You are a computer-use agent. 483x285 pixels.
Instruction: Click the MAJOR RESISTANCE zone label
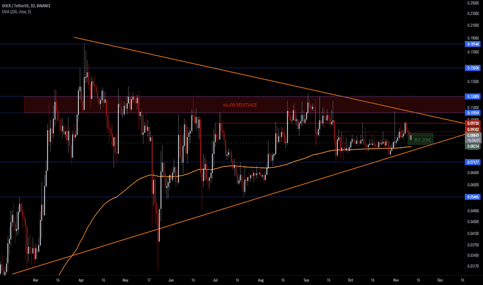[239, 105]
